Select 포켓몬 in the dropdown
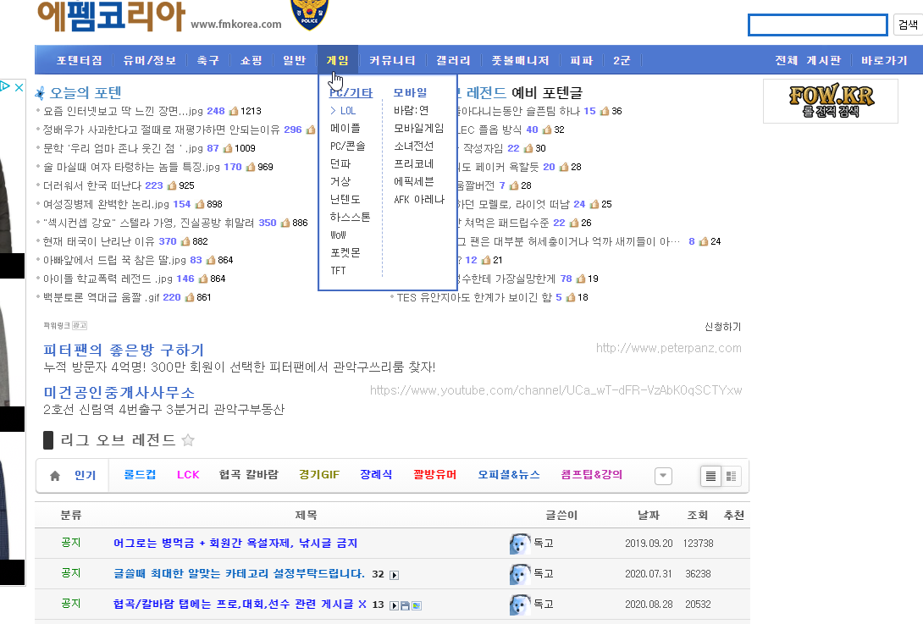Viewport: 923px width, 624px height. coord(345,252)
